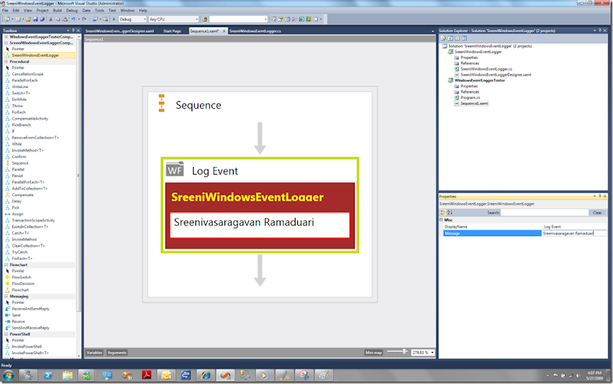Open the find combo box dropdown in toolbar
613x384 pixels.
click(x=265, y=19)
